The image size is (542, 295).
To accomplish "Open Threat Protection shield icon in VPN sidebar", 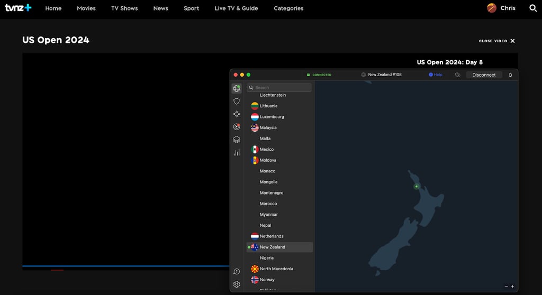I will (237, 101).
